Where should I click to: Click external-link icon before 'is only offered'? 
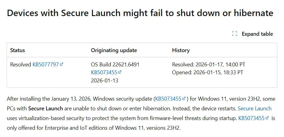pos(267,118)
